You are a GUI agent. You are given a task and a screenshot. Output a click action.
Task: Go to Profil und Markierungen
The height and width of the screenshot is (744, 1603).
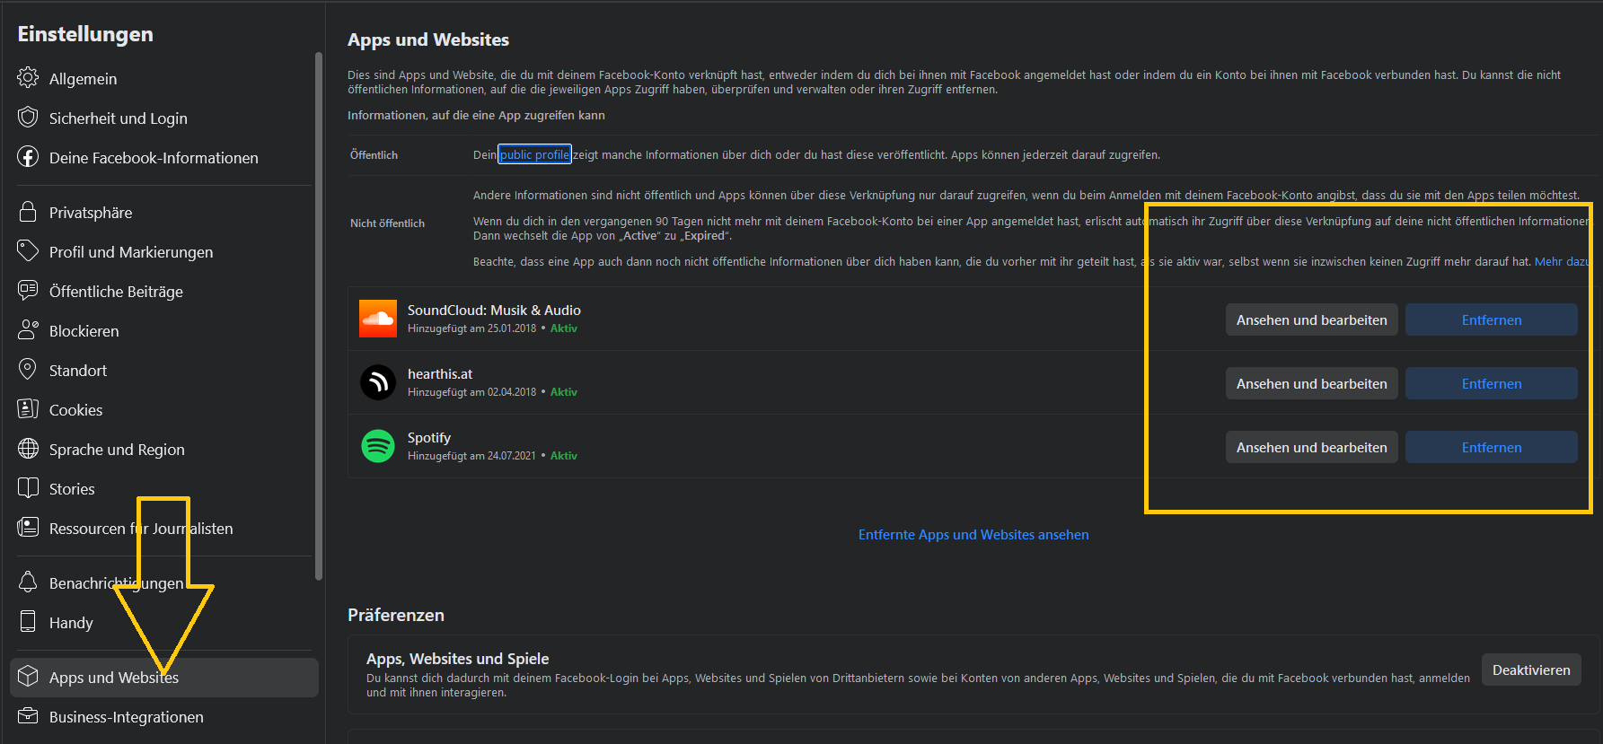tap(131, 252)
